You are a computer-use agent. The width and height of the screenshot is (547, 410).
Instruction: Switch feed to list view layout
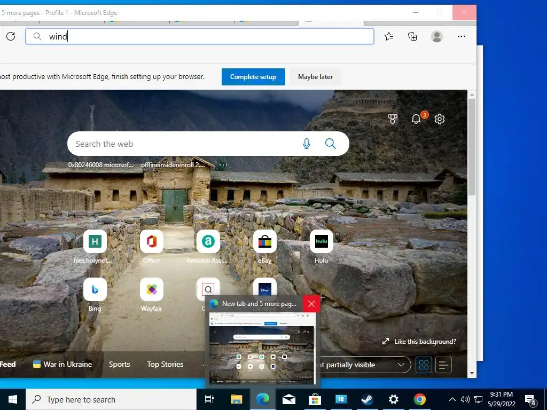pos(443,365)
